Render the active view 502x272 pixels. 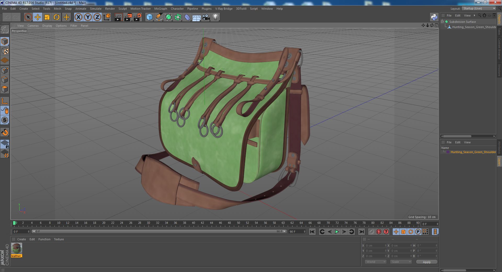tap(118, 17)
